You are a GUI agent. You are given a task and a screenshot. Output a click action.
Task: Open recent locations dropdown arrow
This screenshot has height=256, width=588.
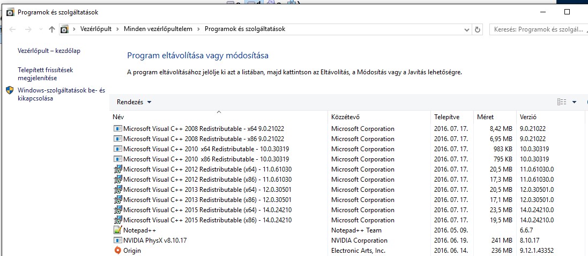pyautogui.click(x=41, y=29)
